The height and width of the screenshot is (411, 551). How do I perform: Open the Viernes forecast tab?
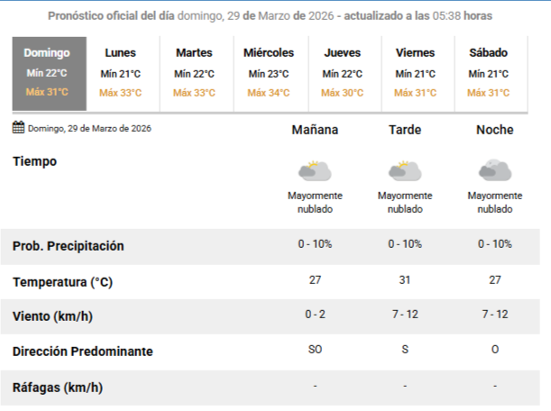pos(416,72)
